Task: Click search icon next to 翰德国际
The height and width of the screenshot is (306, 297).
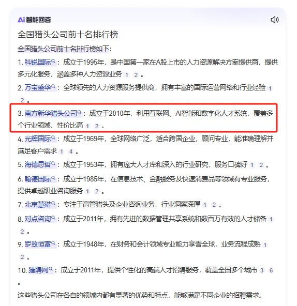Action: (53, 178)
